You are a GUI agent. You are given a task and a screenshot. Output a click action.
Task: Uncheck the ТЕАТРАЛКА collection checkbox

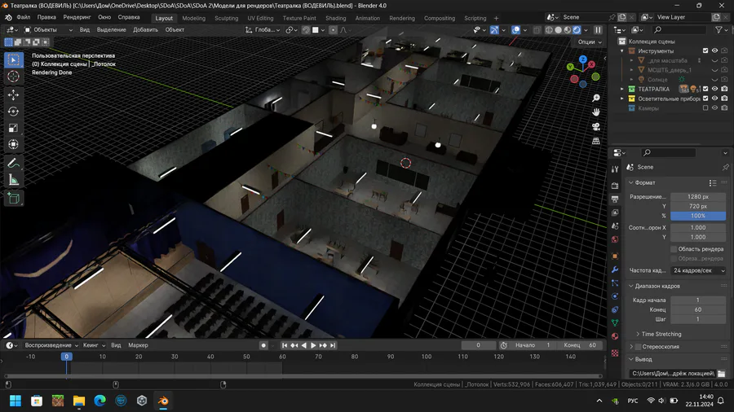pos(705,89)
